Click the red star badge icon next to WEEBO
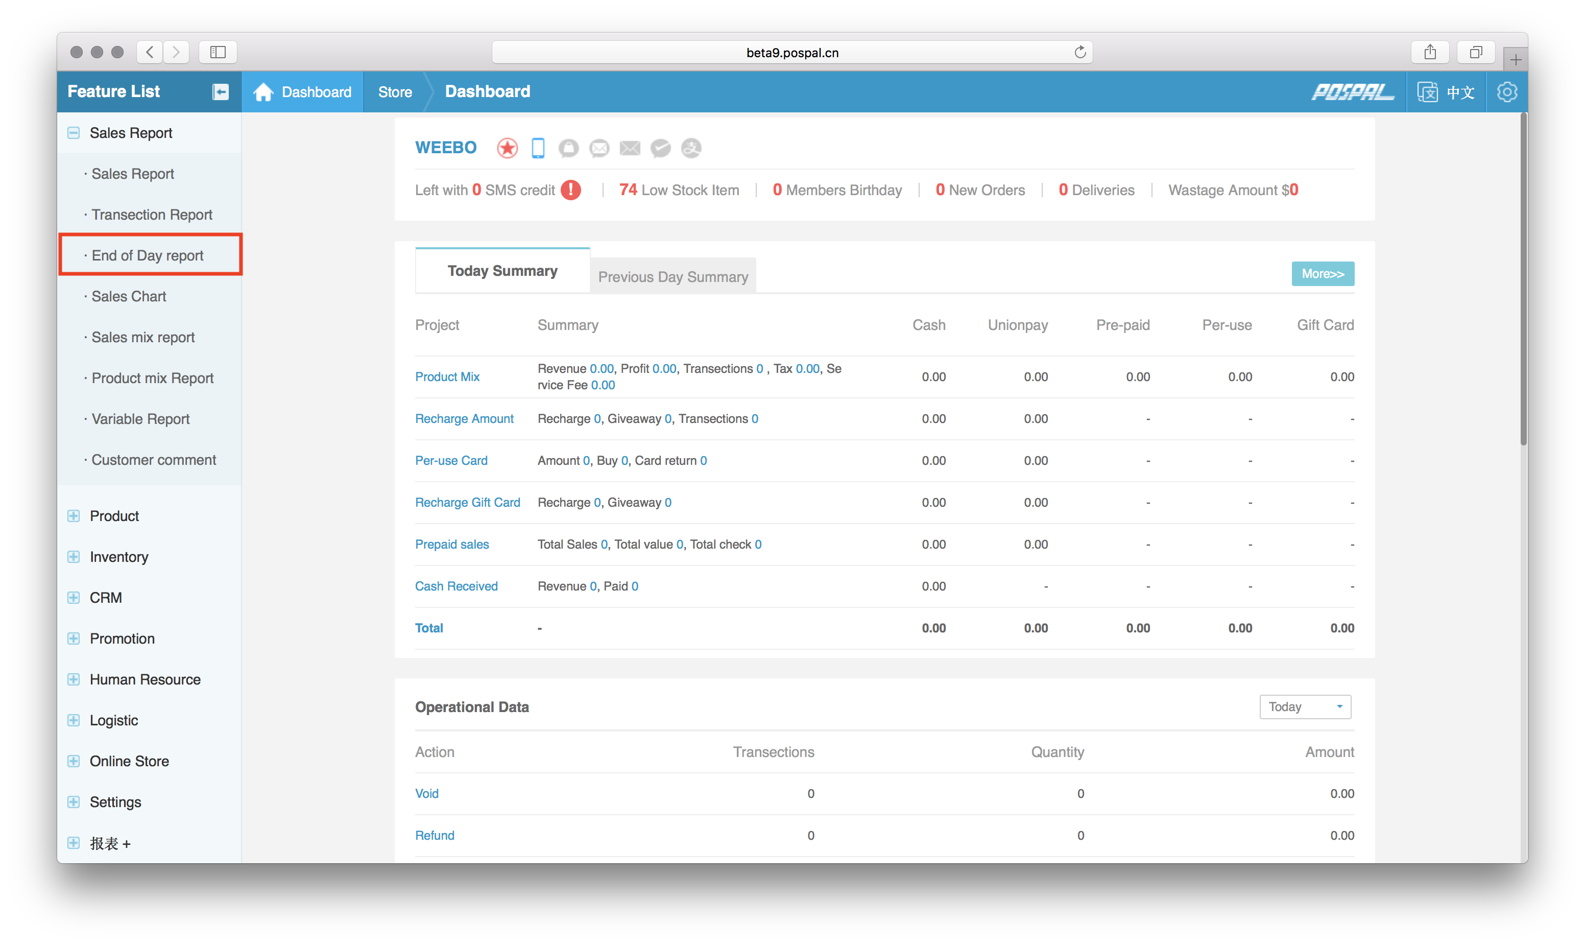Viewport: 1585px width, 945px height. pos(508,148)
